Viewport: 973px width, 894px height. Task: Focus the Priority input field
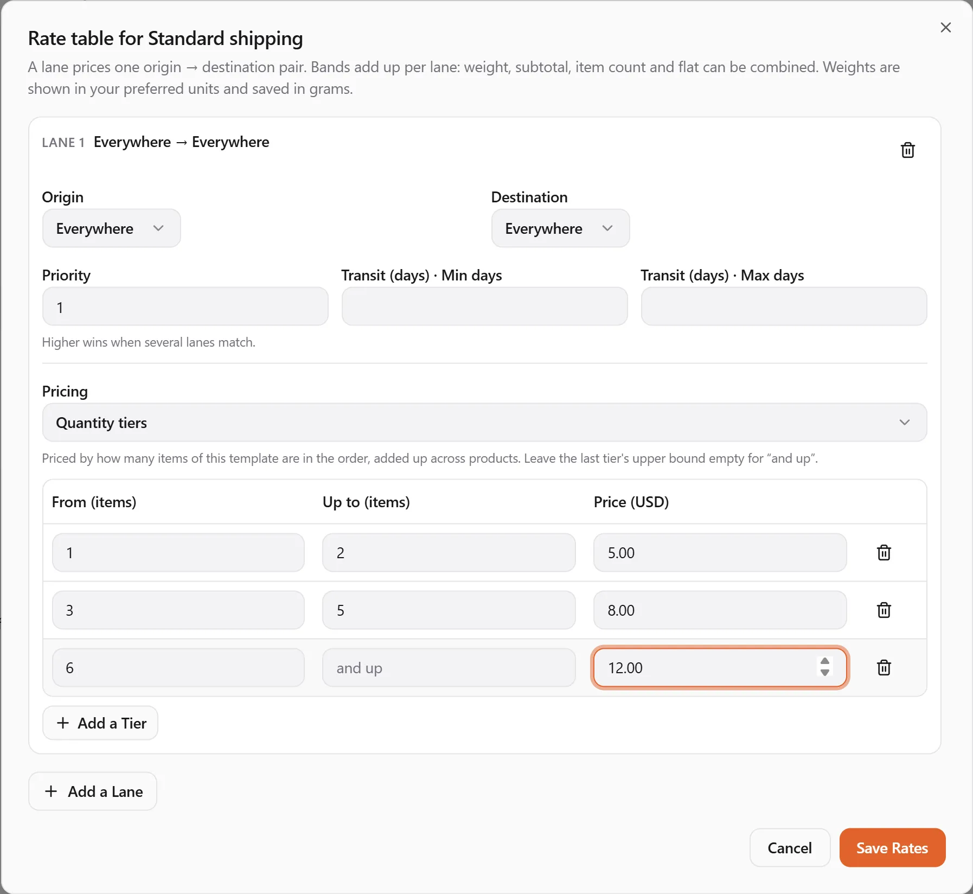tap(185, 307)
